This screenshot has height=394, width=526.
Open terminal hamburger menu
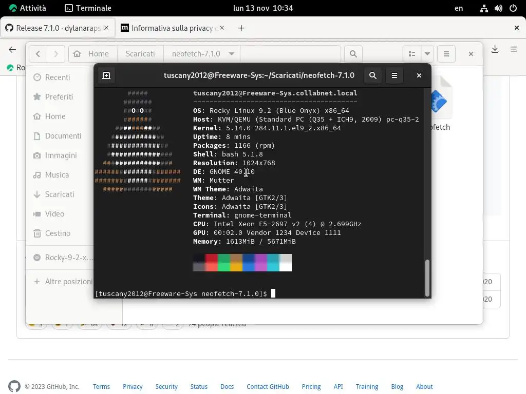[394, 75]
